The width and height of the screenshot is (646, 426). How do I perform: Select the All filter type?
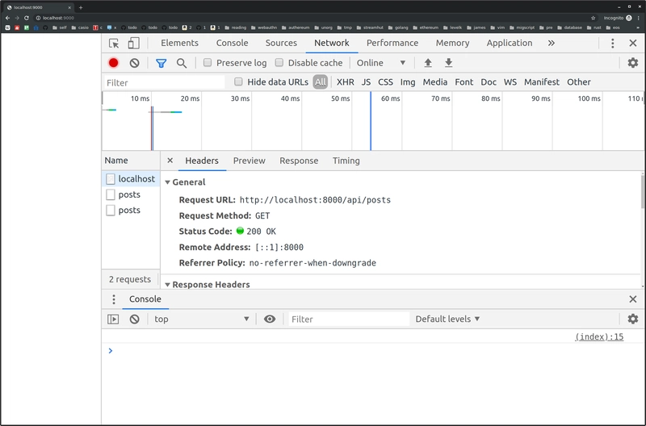[320, 82]
